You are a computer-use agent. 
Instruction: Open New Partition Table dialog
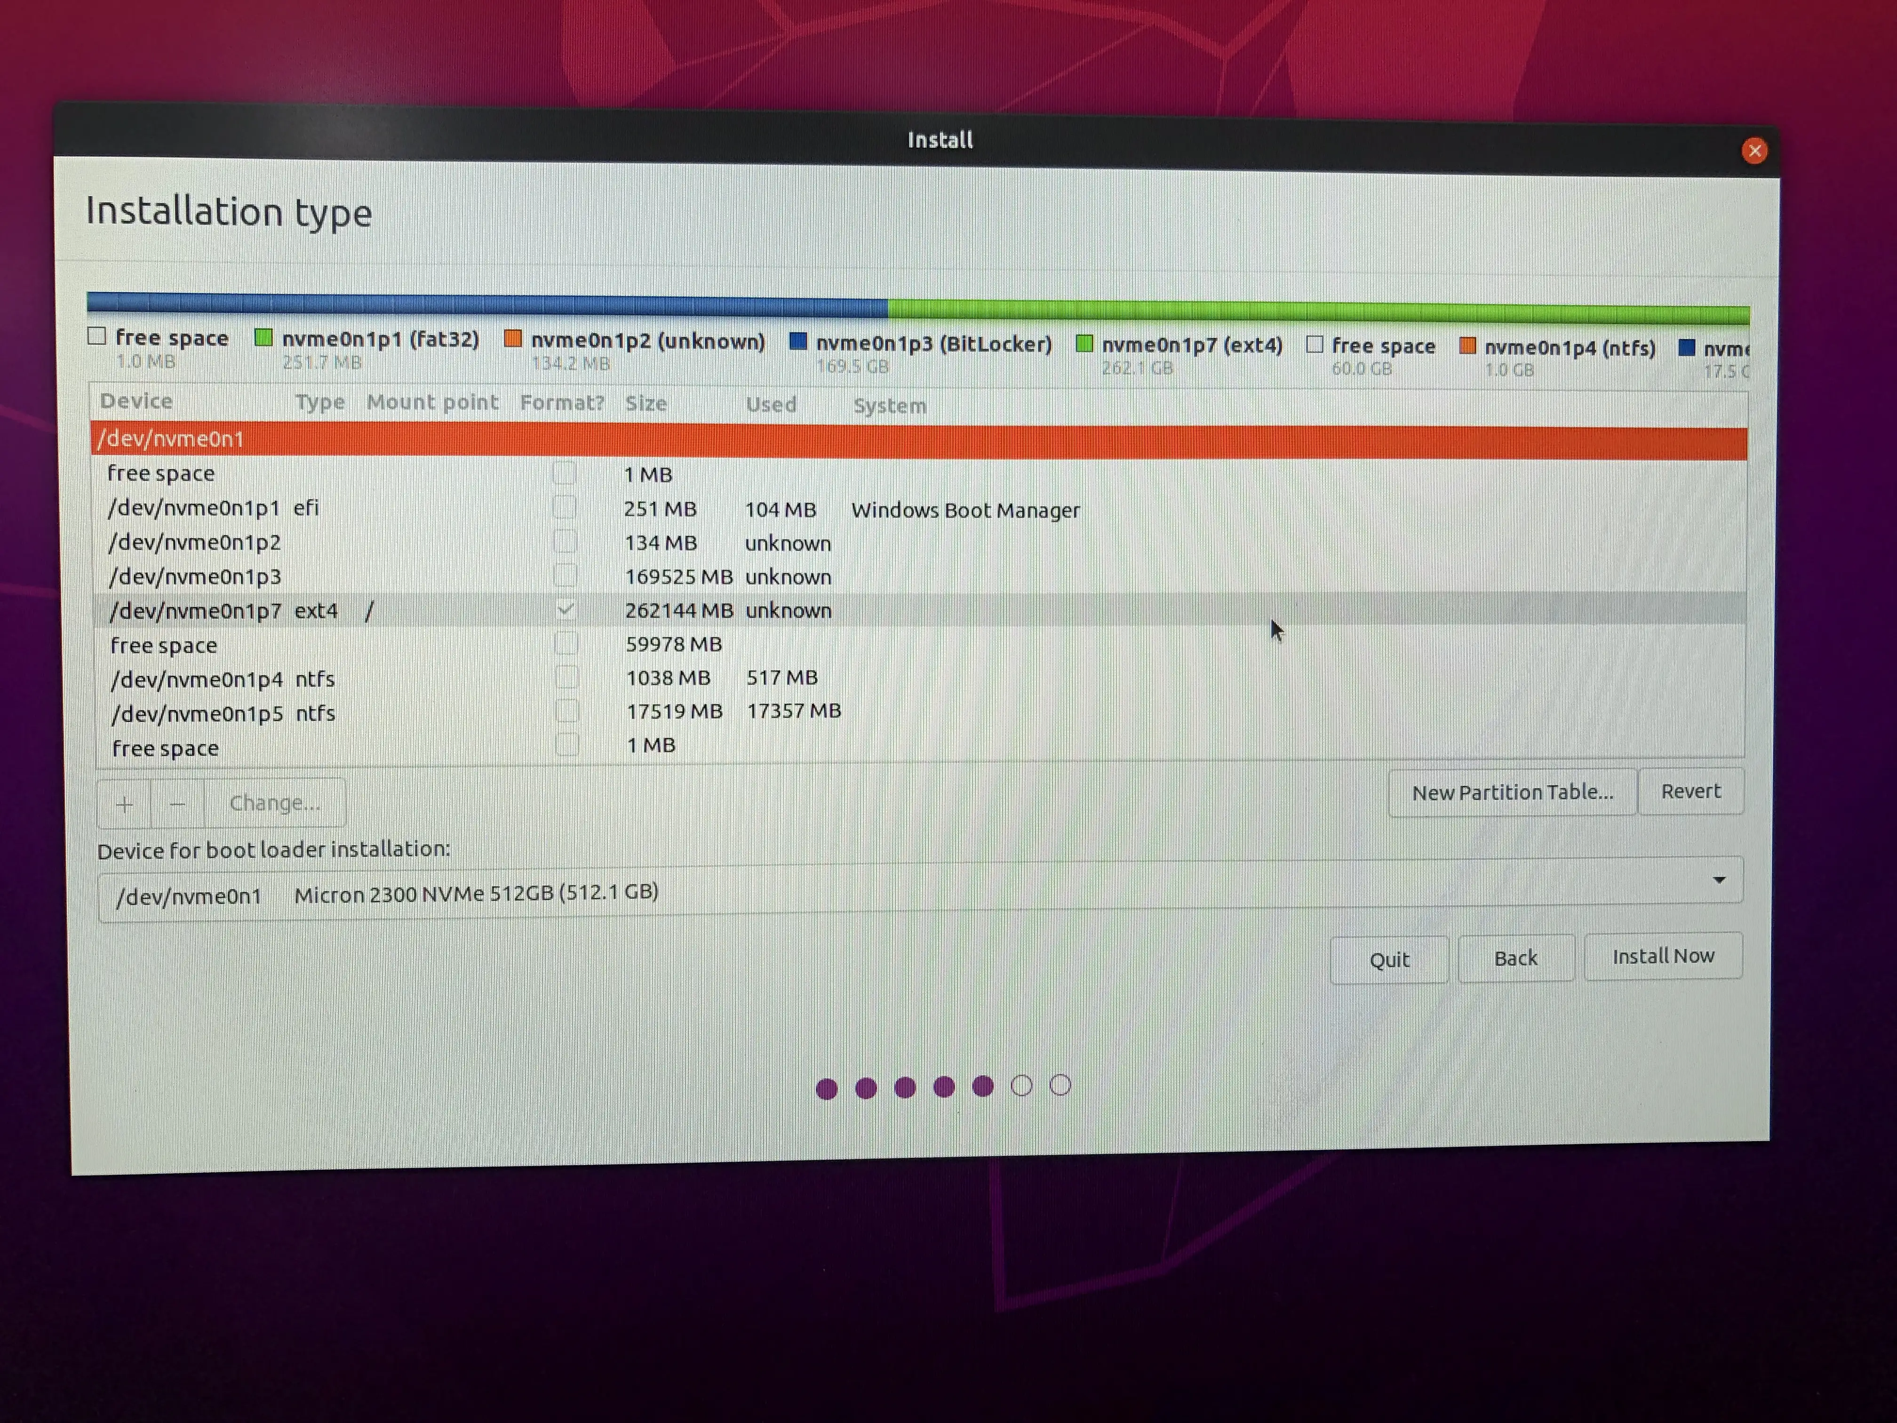click(1512, 792)
